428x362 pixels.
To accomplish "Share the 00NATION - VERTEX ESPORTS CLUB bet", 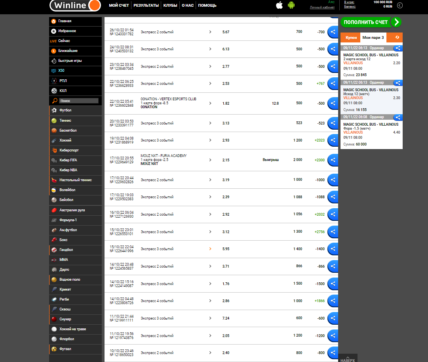I will click(x=333, y=103).
